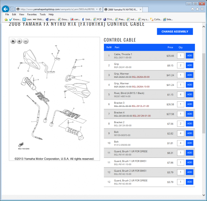The width and height of the screenshot is (207, 201).
Task: Open the Help menu
Action: coord(51,14)
